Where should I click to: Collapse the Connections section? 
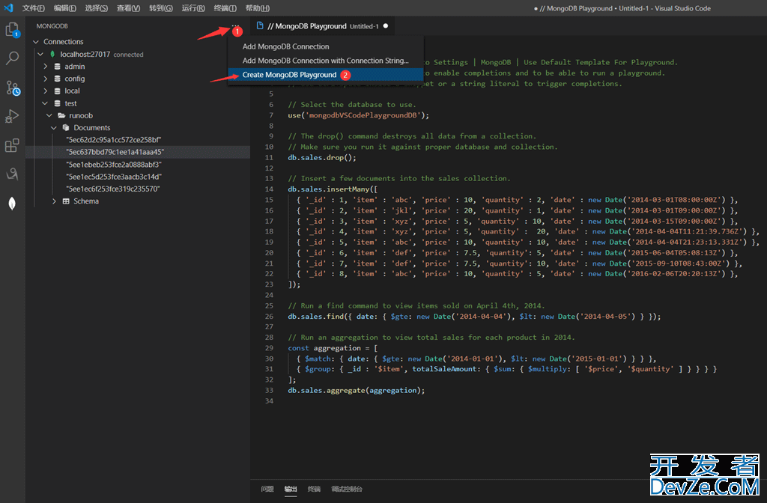(x=36, y=42)
